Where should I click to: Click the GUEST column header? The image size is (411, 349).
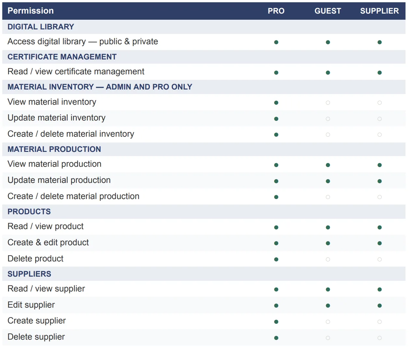point(328,11)
